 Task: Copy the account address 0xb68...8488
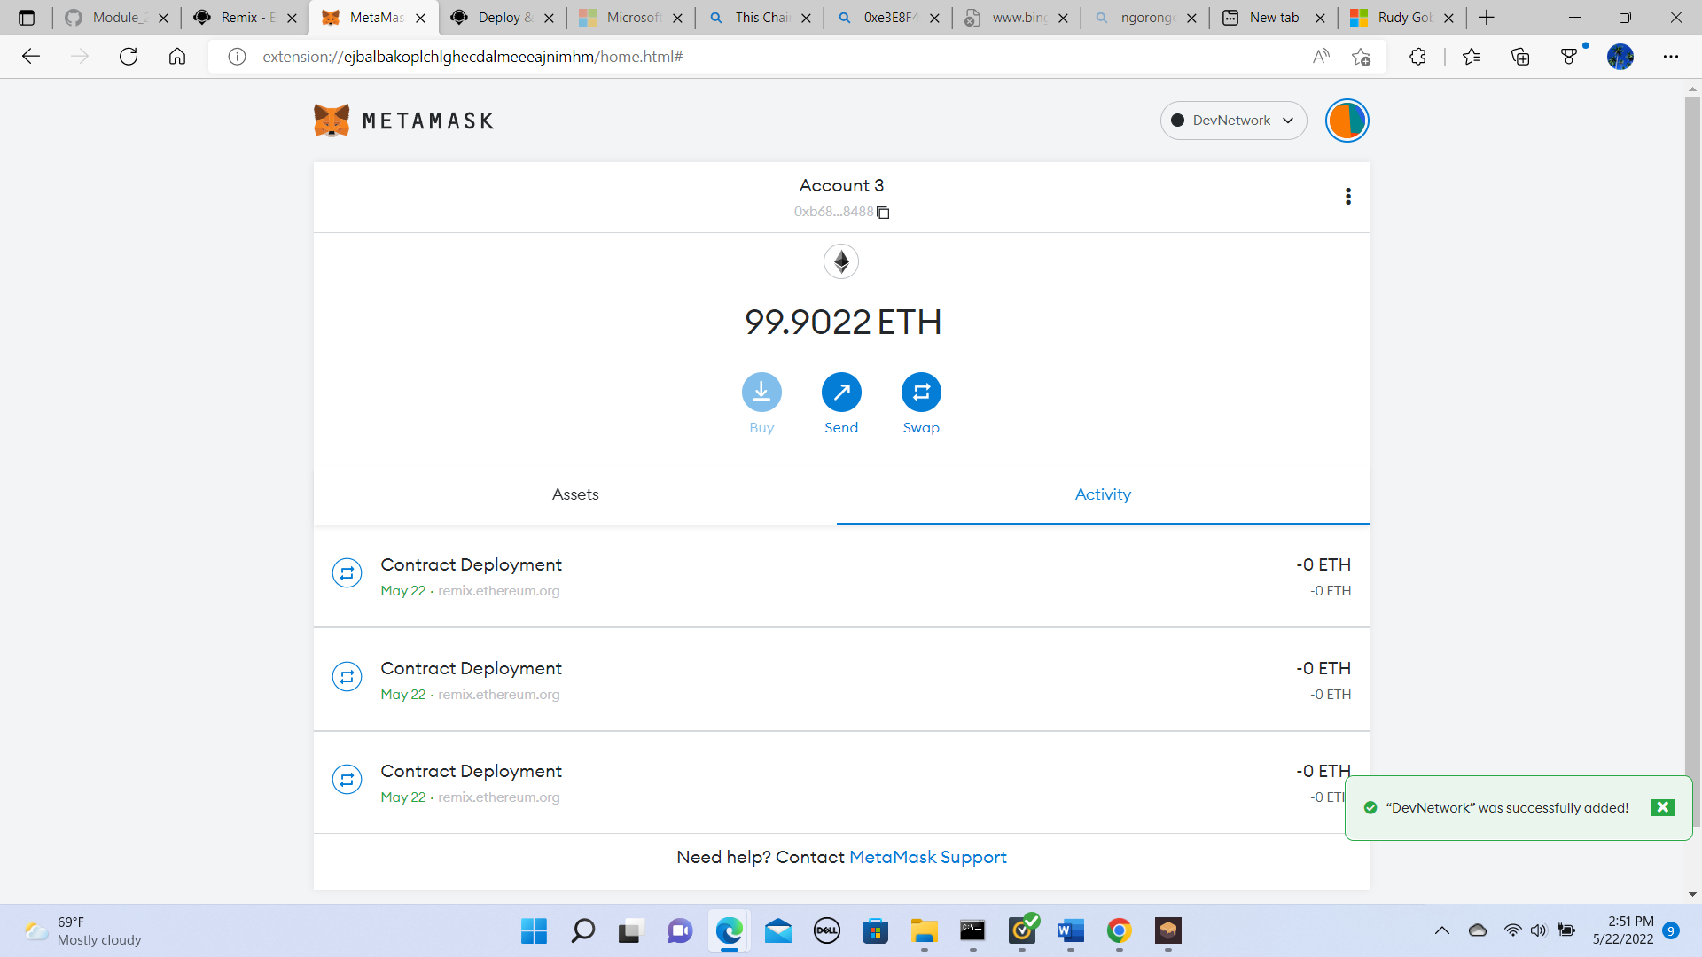(x=883, y=212)
